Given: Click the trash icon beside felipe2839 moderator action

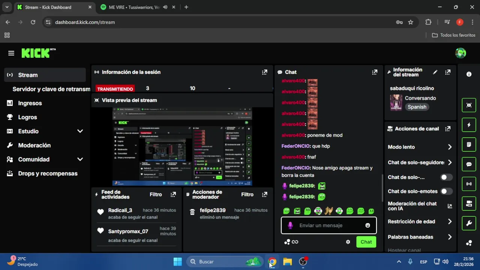Looking at the screenshot, I should click(x=192, y=212).
